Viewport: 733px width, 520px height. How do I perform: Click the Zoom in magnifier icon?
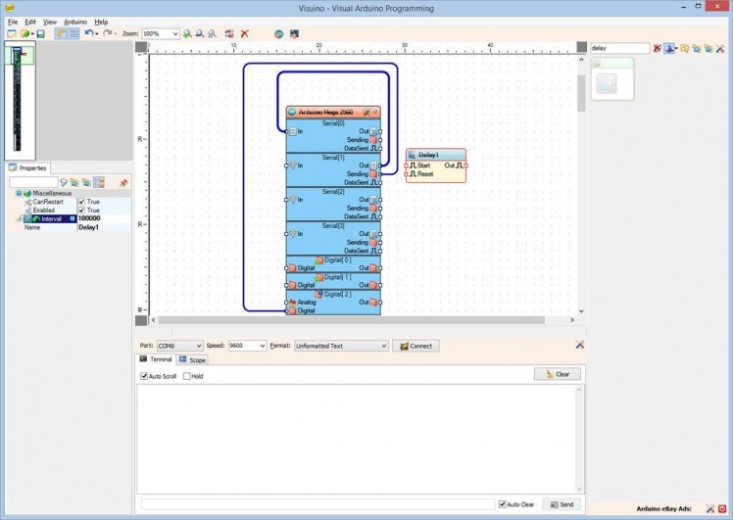tap(187, 33)
